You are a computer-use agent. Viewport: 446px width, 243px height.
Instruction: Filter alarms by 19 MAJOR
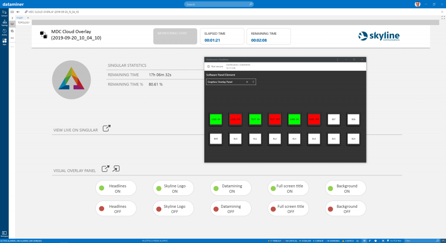pos(305,241)
